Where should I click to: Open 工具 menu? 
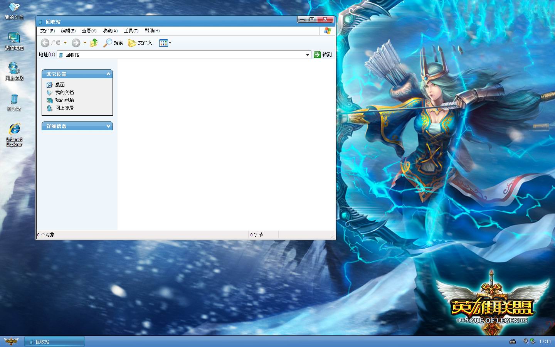pyautogui.click(x=131, y=31)
